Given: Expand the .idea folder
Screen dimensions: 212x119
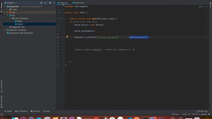Looking at the screenshot, I should (7, 10).
